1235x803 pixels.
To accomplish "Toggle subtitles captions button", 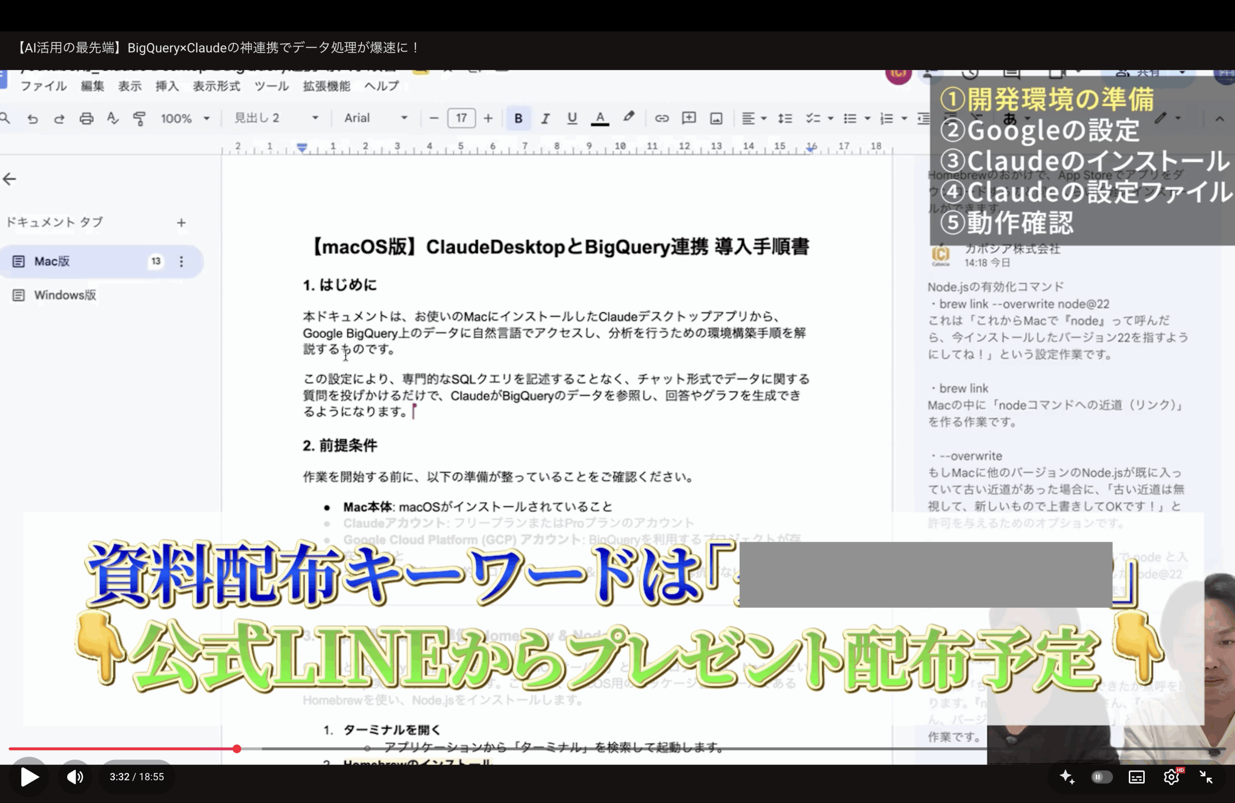I will click(x=1137, y=776).
